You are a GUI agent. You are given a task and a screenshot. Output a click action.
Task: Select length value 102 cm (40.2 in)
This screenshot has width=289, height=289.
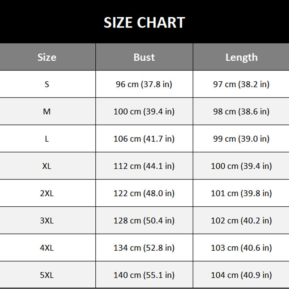point(241,220)
